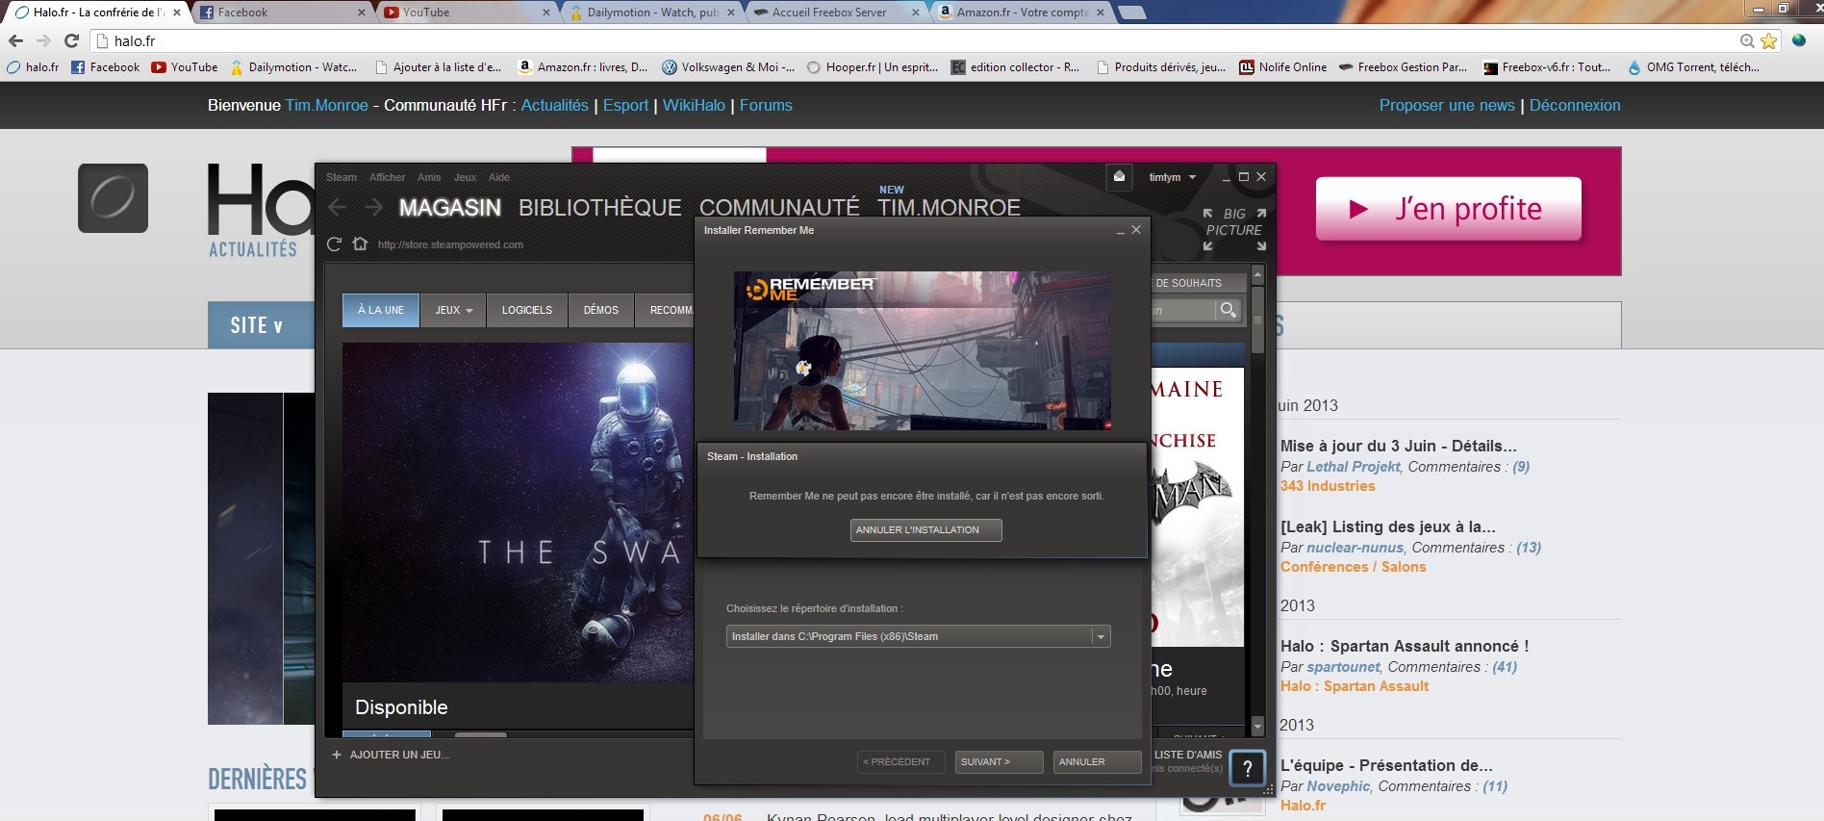Expand the install directory dropdown
1824x821 pixels.
pos(1101,636)
